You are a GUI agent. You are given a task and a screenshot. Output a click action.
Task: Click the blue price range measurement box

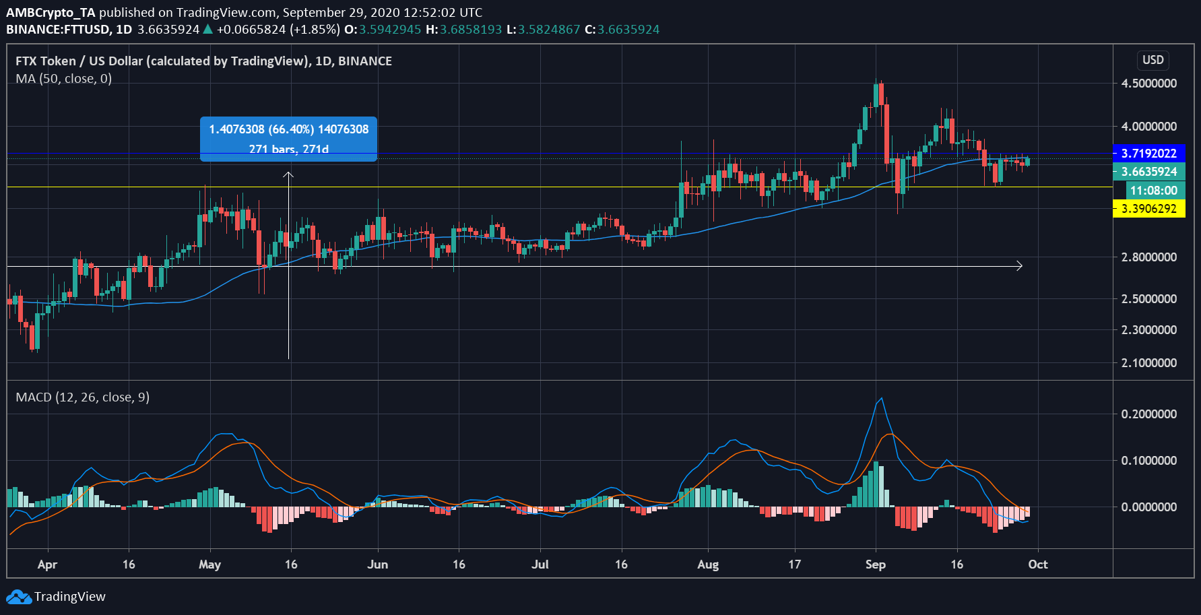pos(288,139)
